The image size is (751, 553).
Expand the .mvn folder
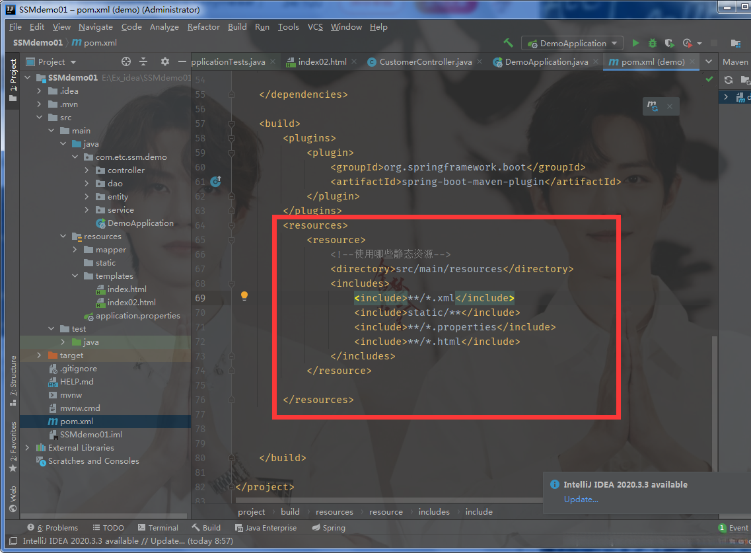[x=39, y=104]
